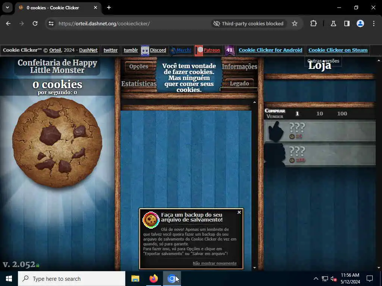Click the Legado ascension progress bar
The image size is (382, 286).
(238, 89)
